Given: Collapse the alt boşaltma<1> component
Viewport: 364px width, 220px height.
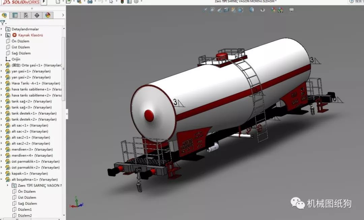Looking at the screenshot, I should pyautogui.click(x=2, y=179).
